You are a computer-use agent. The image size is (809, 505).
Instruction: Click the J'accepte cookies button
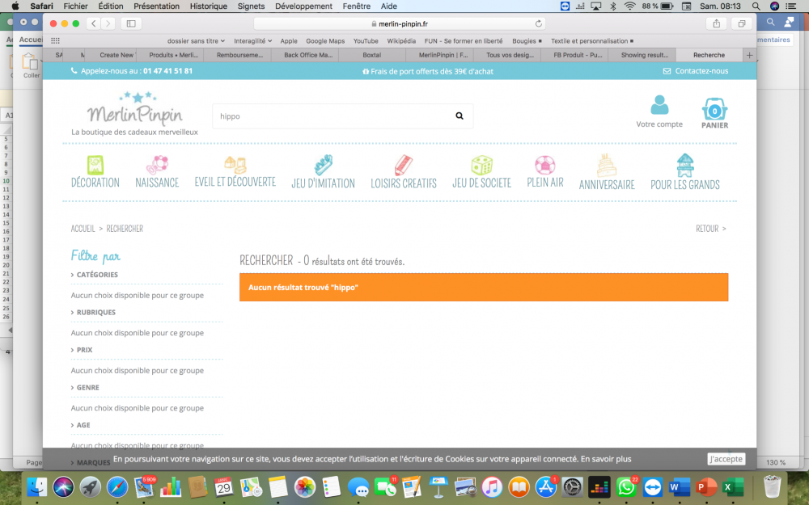tap(726, 459)
